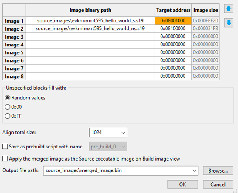Click the blue move up arrow icon

(x=228, y=9)
